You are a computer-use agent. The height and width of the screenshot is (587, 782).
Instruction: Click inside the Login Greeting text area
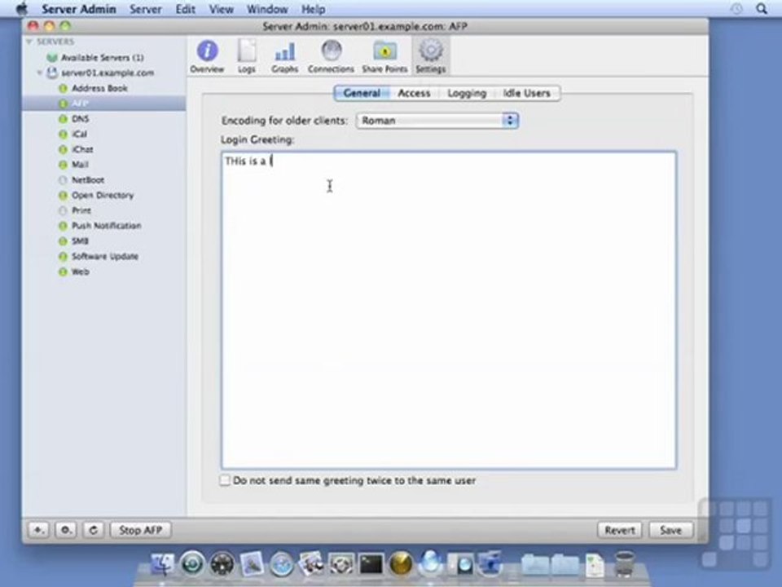(x=449, y=310)
